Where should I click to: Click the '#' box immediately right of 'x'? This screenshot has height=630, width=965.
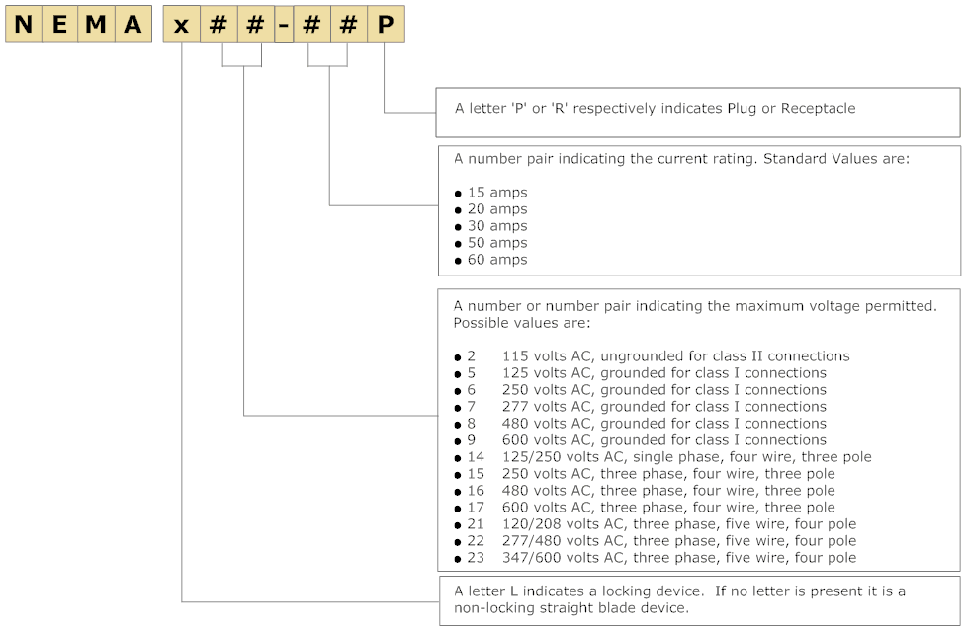pyautogui.click(x=219, y=25)
